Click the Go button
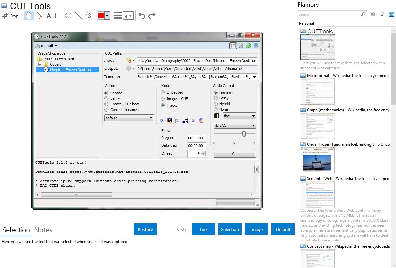This screenshot has height=268, width=396. coord(234,154)
